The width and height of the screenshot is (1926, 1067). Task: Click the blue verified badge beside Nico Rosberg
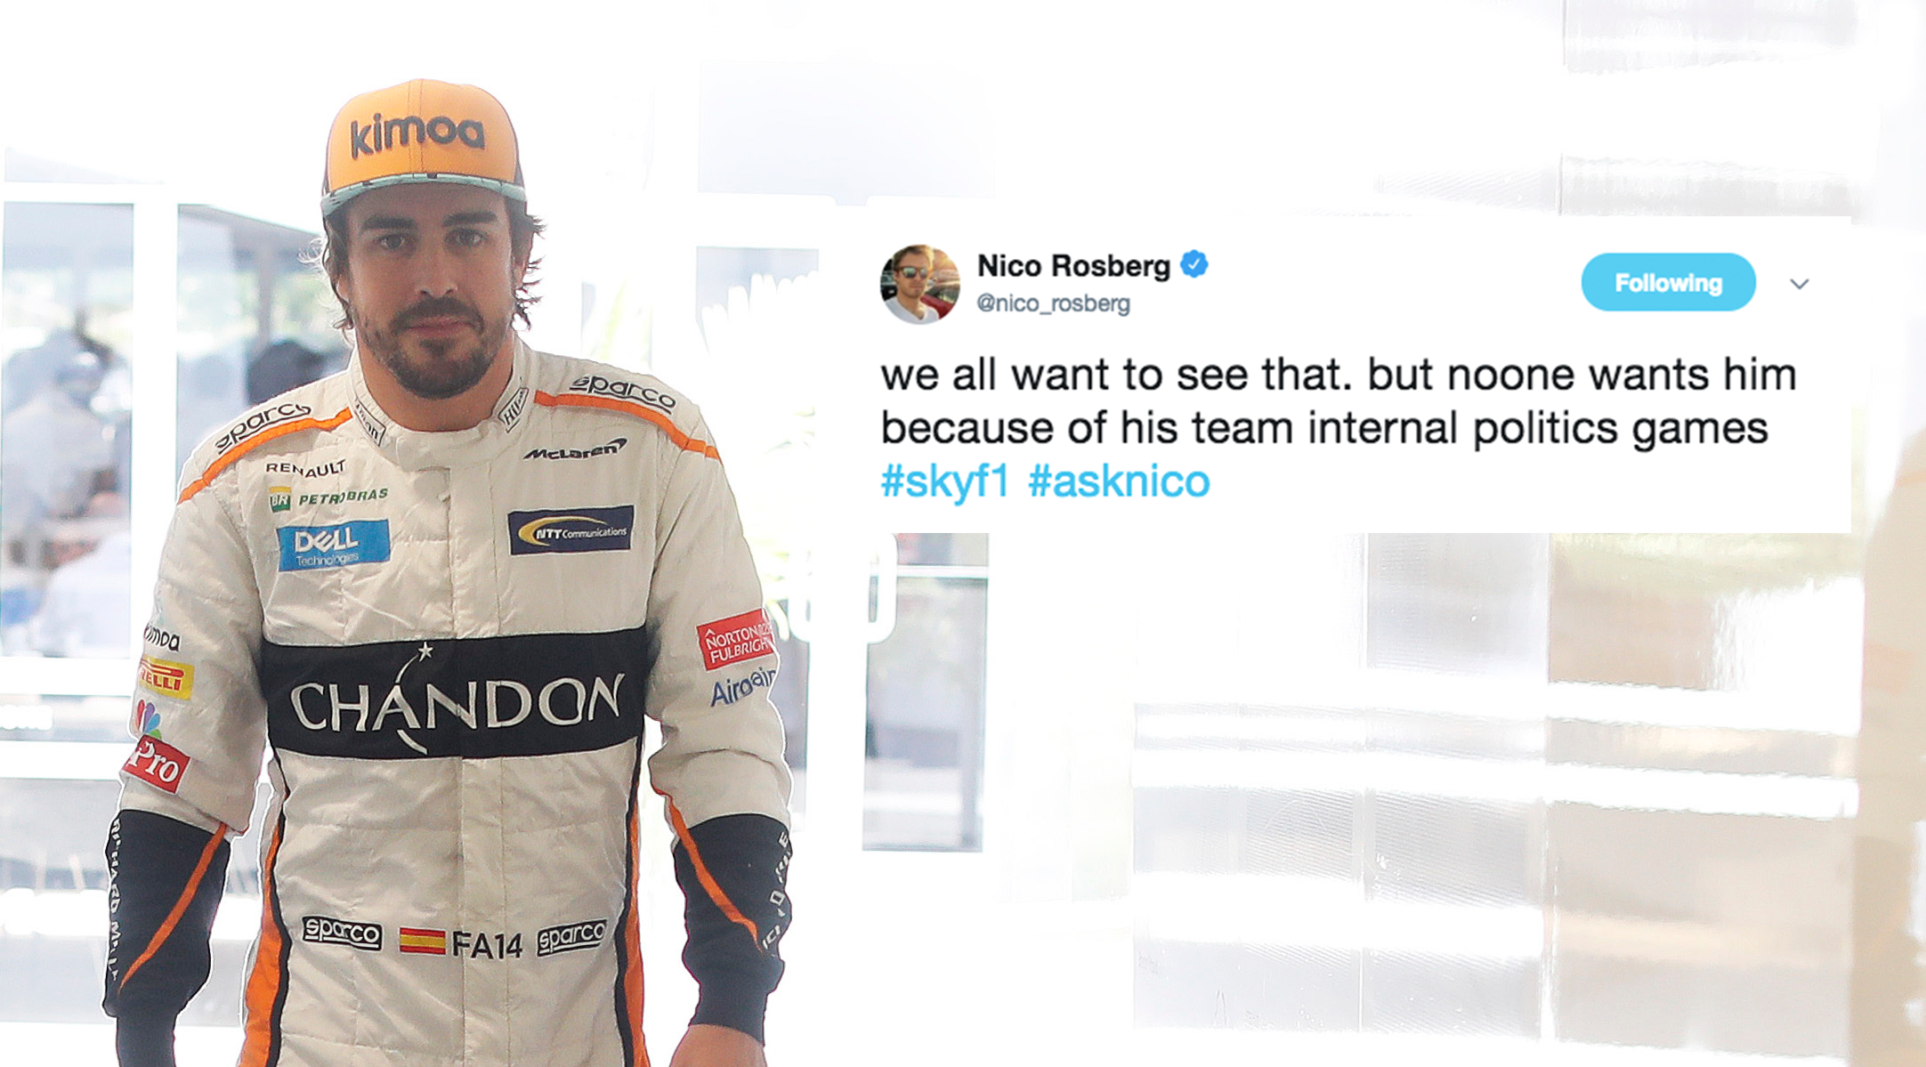point(1194,265)
